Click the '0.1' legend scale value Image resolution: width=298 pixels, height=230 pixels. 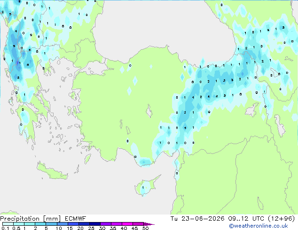click(4, 228)
